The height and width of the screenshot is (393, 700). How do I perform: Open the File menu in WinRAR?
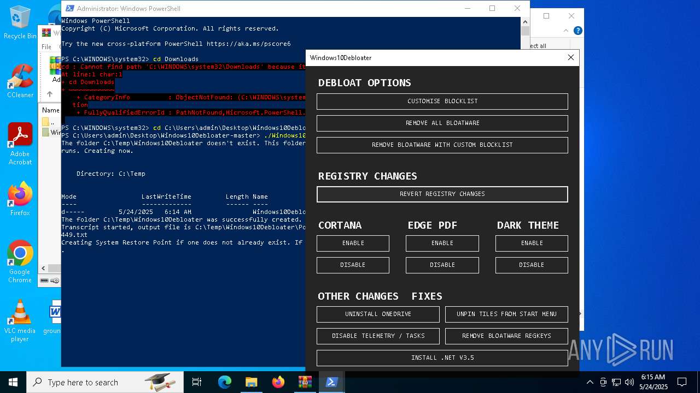[46, 47]
